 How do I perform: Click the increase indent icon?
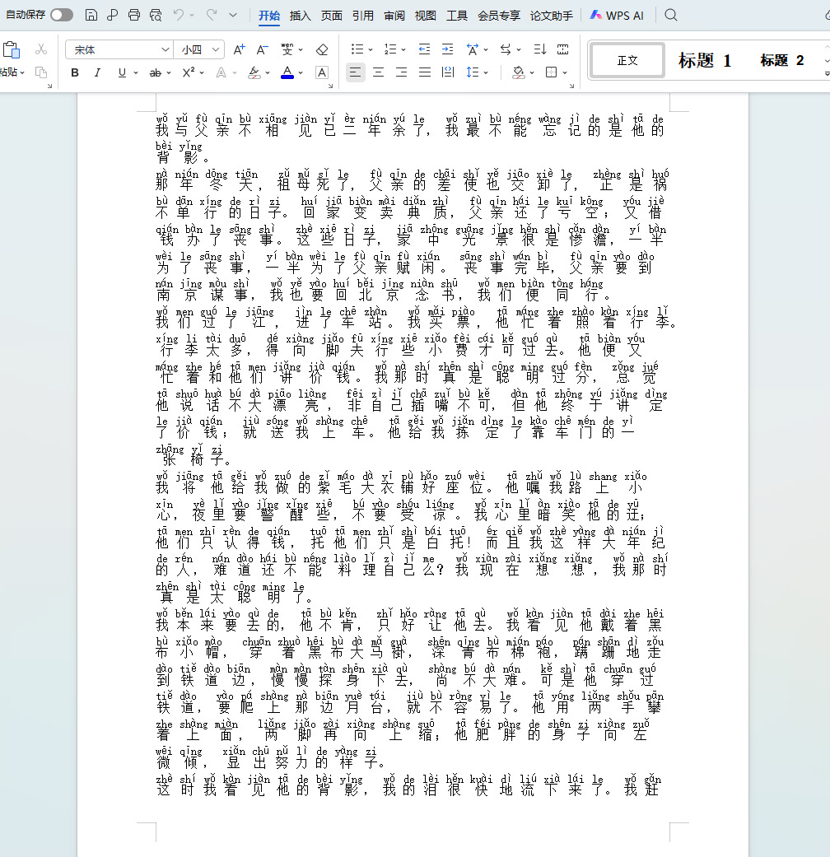tap(447, 49)
